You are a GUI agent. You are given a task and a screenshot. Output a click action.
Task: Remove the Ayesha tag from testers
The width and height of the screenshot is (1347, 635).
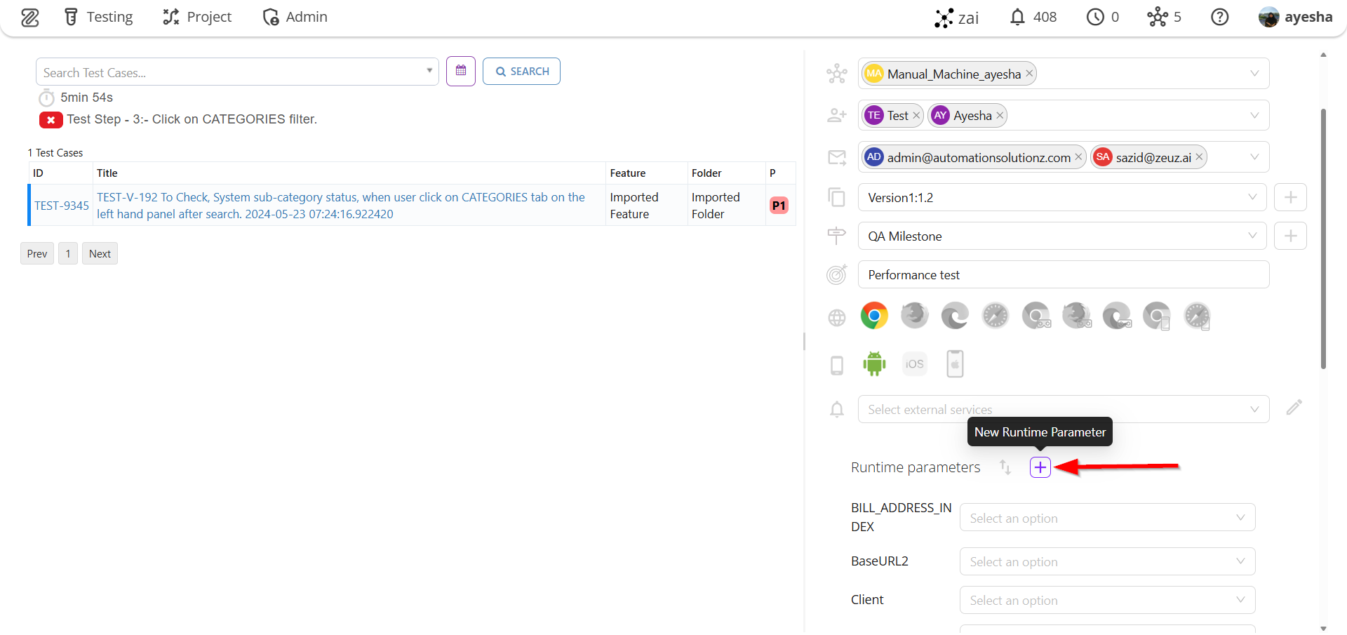(x=1000, y=116)
